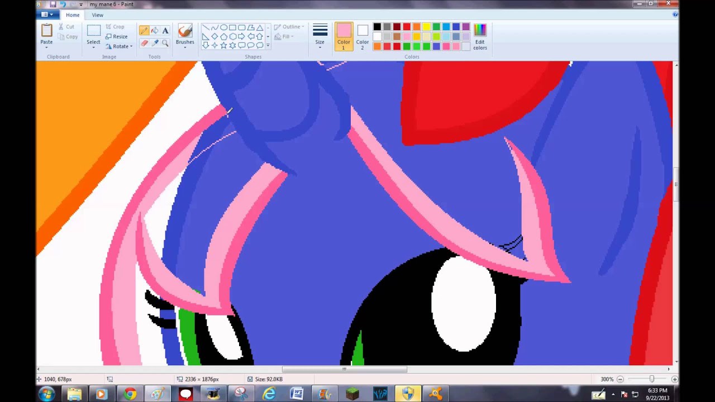Click the Save icon in quick access toolbar
This screenshot has height=402, width=715.
coord(53,4)
